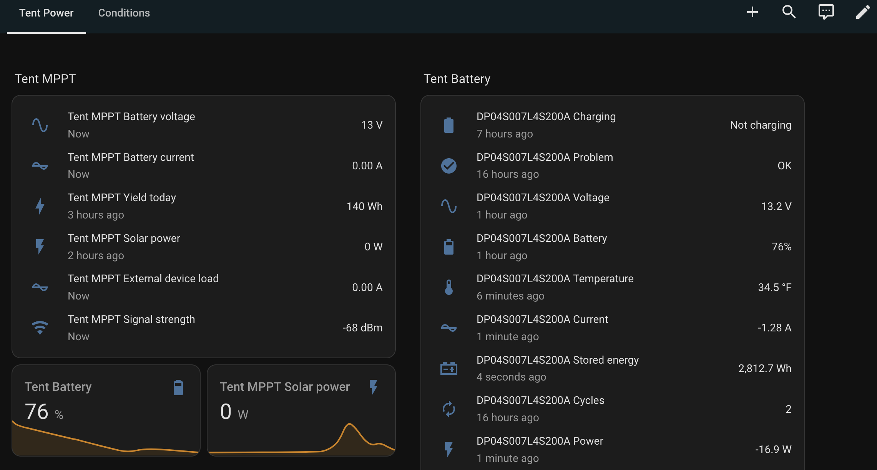Click the sine wave icon for DP04S007L4S200A Voltage
Viewport: 877px width, 470px height.
[x=449, y=206]
